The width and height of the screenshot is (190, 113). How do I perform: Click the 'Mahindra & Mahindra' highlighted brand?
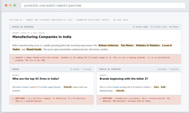[148, 45]
